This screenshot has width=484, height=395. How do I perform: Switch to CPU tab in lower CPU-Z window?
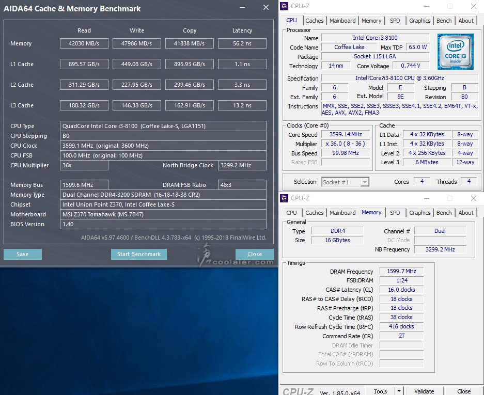tap(291, 213)
